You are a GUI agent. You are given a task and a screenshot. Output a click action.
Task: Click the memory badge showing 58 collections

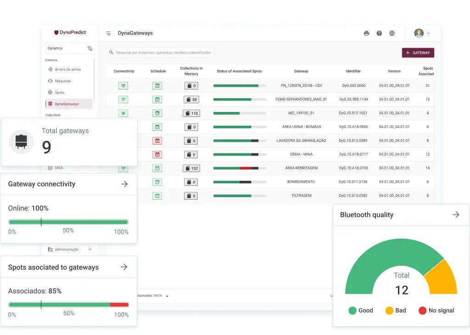[191, 100]
